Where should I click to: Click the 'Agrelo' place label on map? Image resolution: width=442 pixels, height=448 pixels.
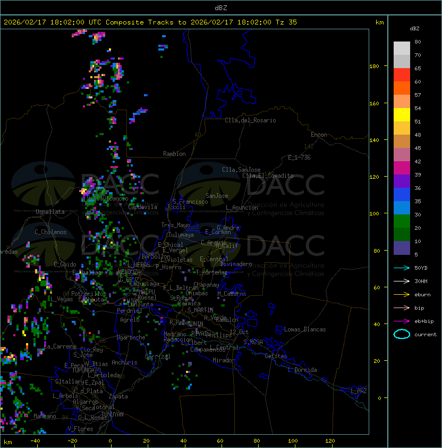coord(130,320)
